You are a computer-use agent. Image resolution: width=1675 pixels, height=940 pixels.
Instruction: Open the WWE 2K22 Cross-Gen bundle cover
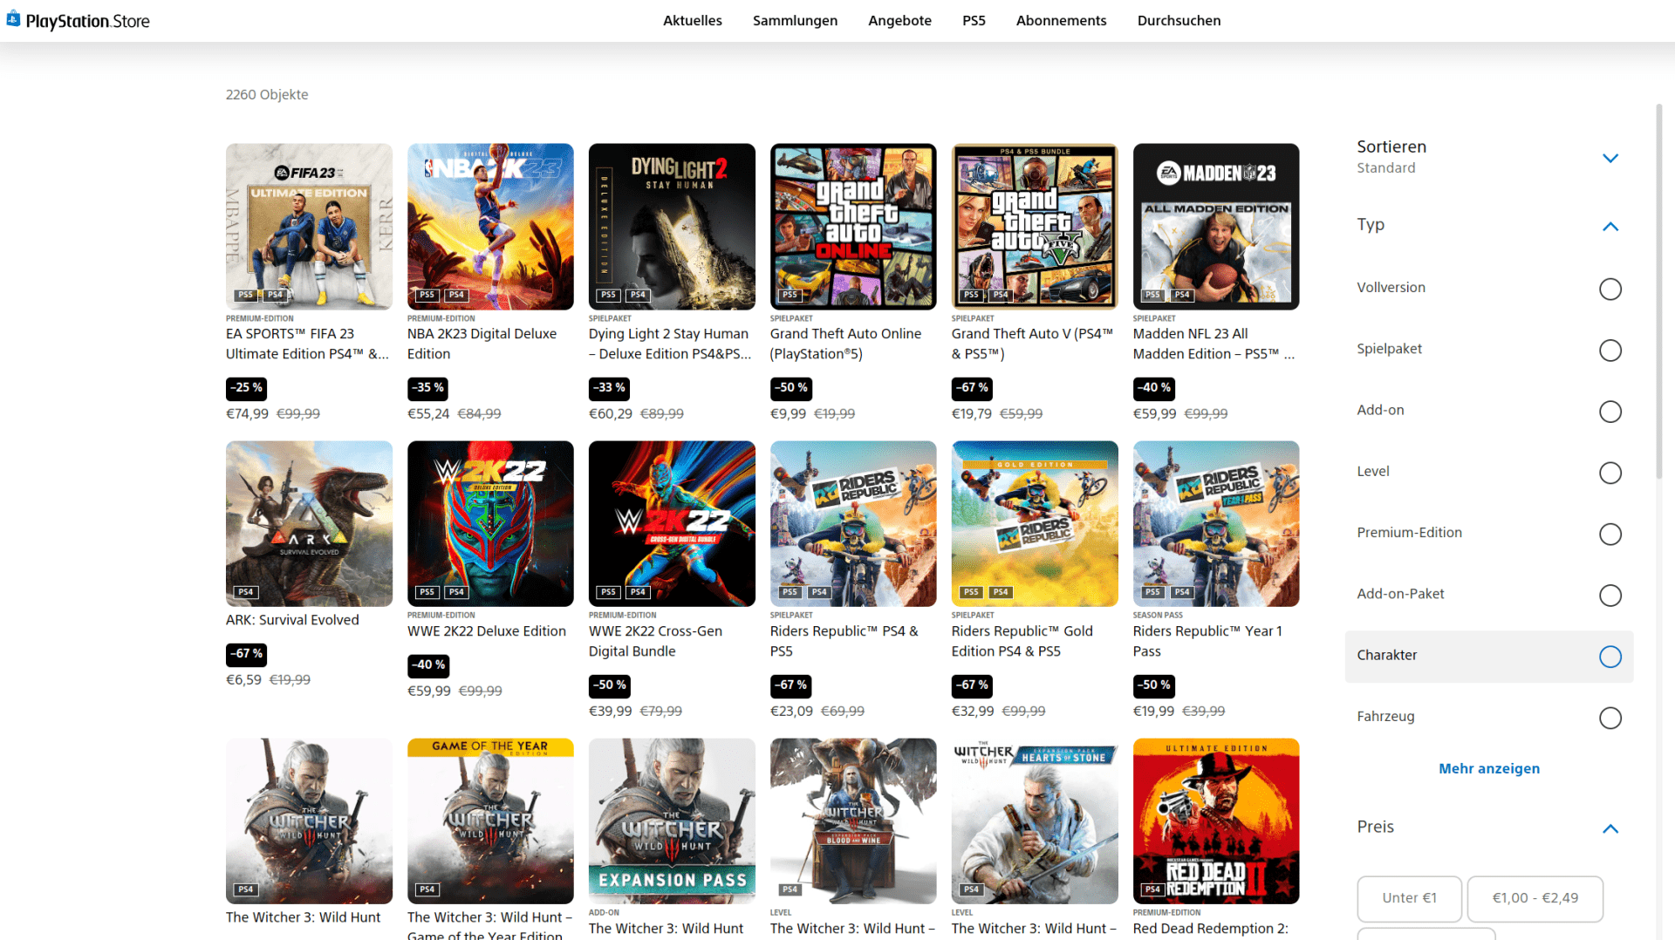[672, 524]
